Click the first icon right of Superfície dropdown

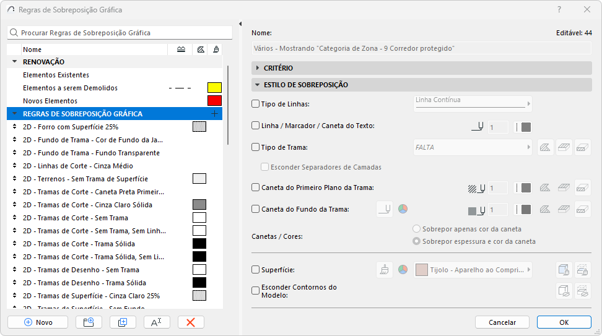pyautogui.click(x=564, y=270)
